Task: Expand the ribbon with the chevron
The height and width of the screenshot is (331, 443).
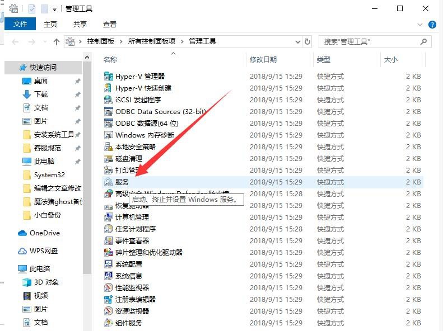Action: coord(420,25)
